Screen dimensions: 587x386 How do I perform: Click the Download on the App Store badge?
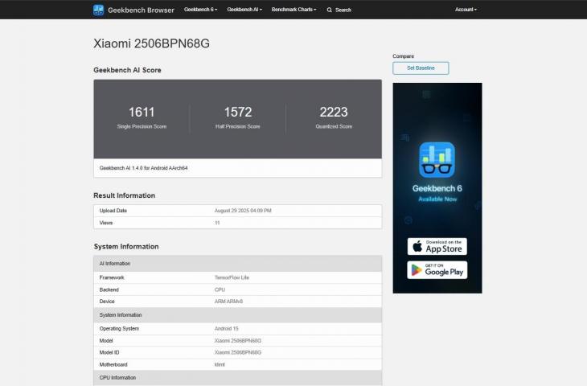click(x=437, y=246)
